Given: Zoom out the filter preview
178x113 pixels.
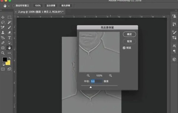Looking at the screenshot, I should [x=88, y=75].
